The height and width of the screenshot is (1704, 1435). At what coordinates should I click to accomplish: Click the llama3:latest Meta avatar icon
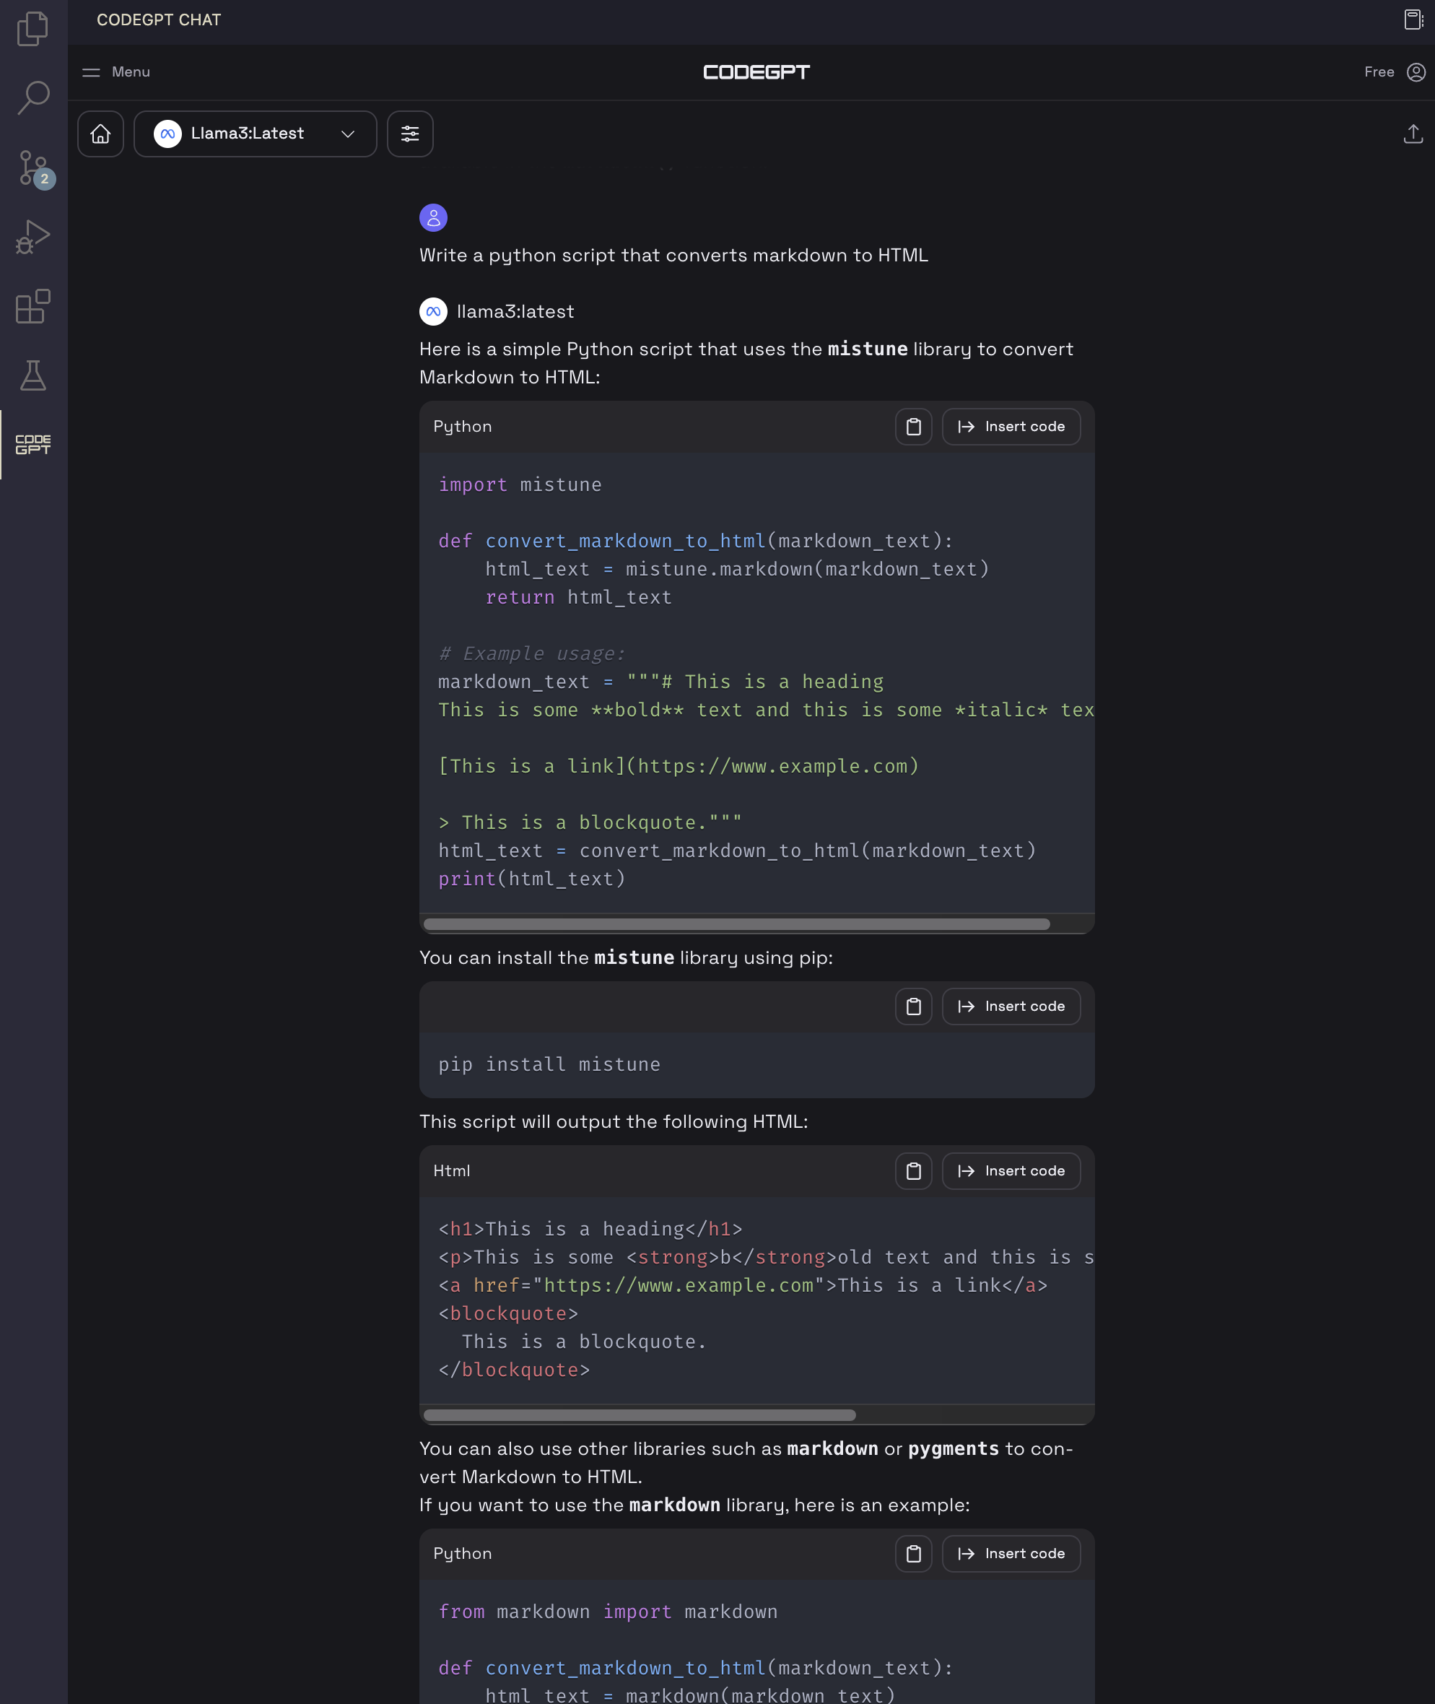point(434,312)
